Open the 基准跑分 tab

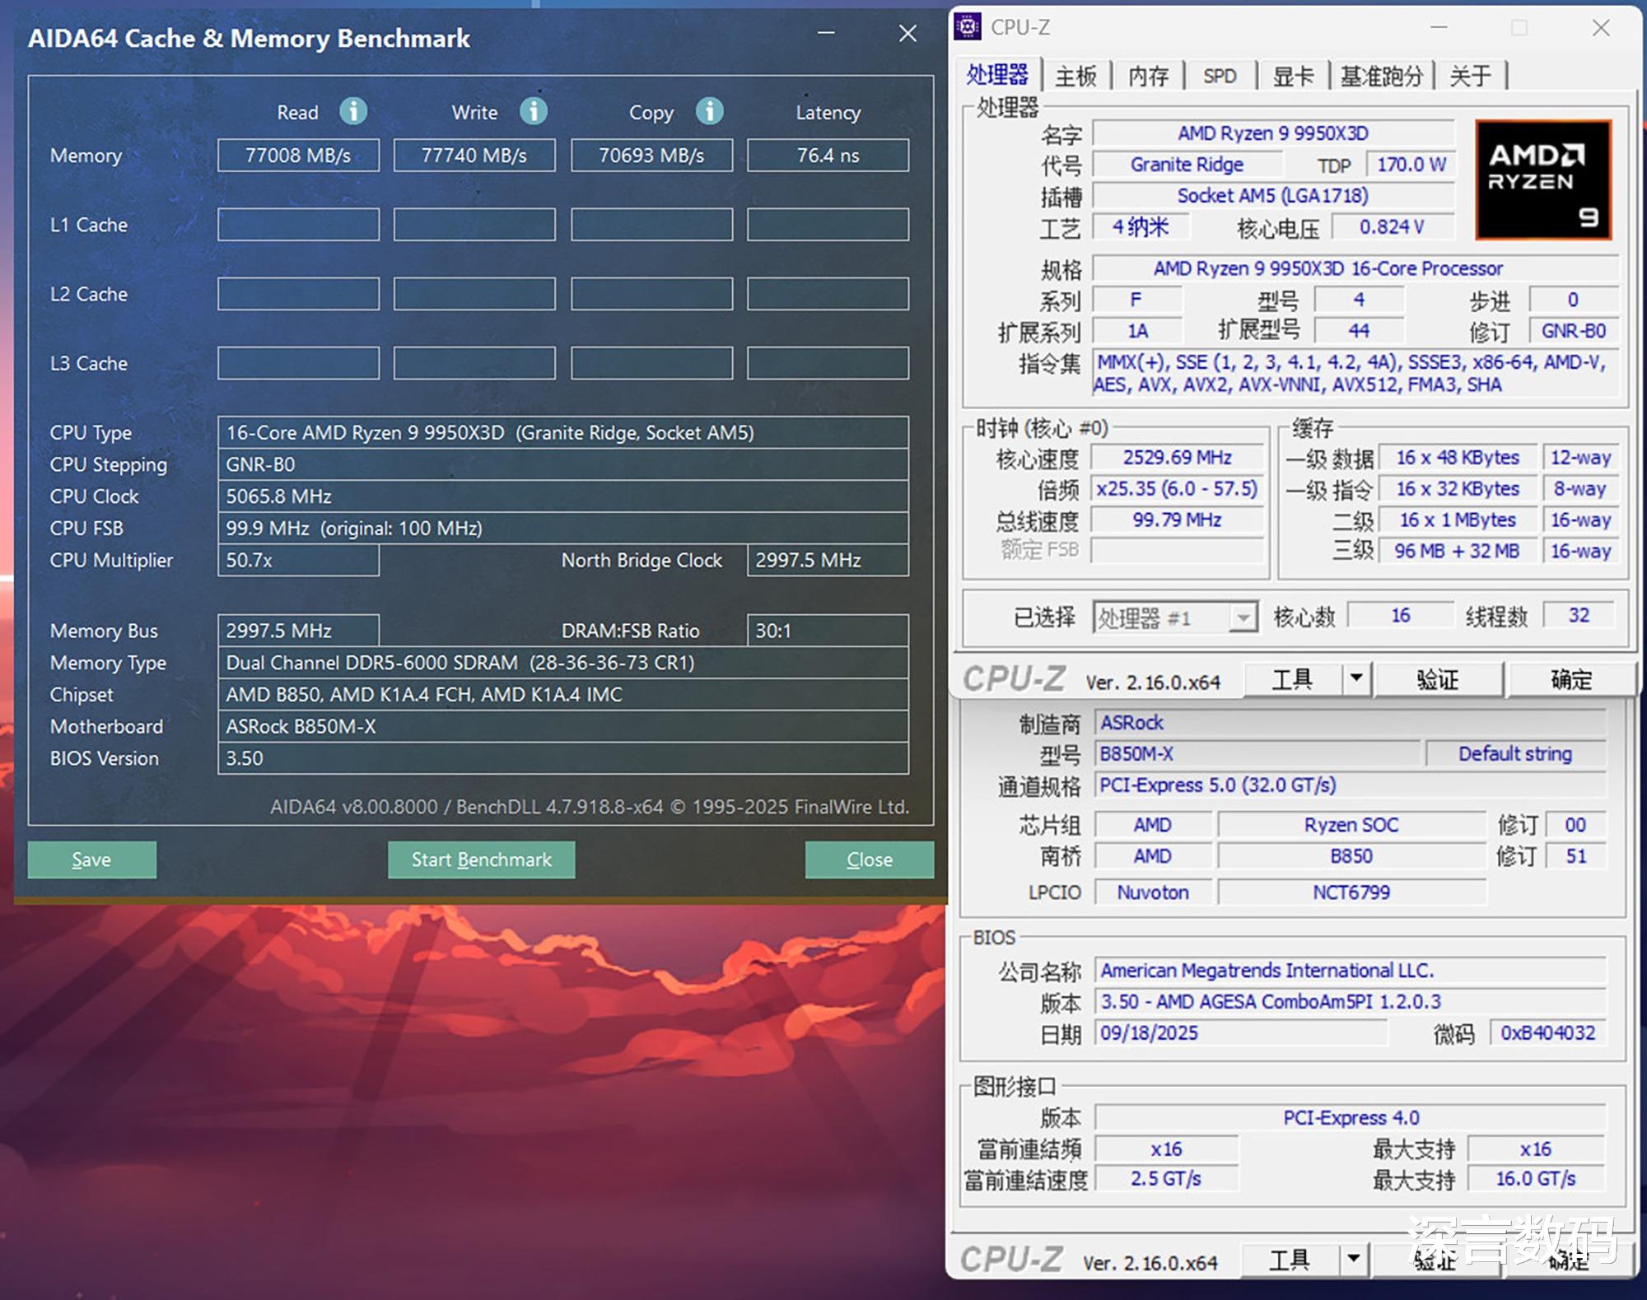[1381, 77]
